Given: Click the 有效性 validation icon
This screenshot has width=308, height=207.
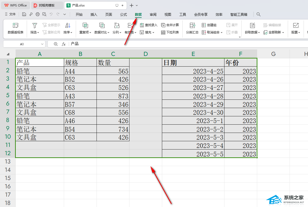Looking at the screenshot, I should pyautogui.click(x=131, y=25).
